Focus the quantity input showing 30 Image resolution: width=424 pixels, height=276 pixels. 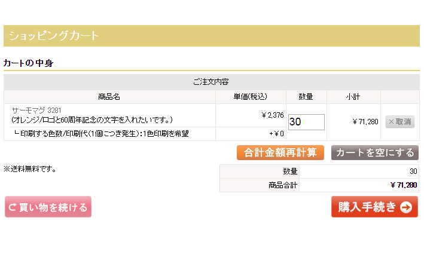tap(306, 122)
